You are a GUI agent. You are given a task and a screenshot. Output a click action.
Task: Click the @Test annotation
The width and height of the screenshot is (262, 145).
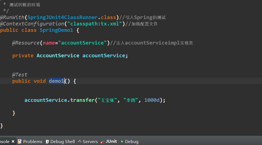(x=20, y=75)
